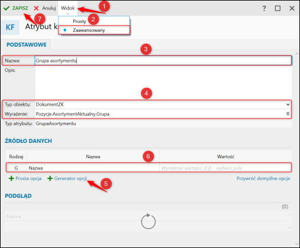Image resolution: width=300 pixels, height=248 pixels.
Task: Click the KF attribute logo tile
Action: [10, 27]
